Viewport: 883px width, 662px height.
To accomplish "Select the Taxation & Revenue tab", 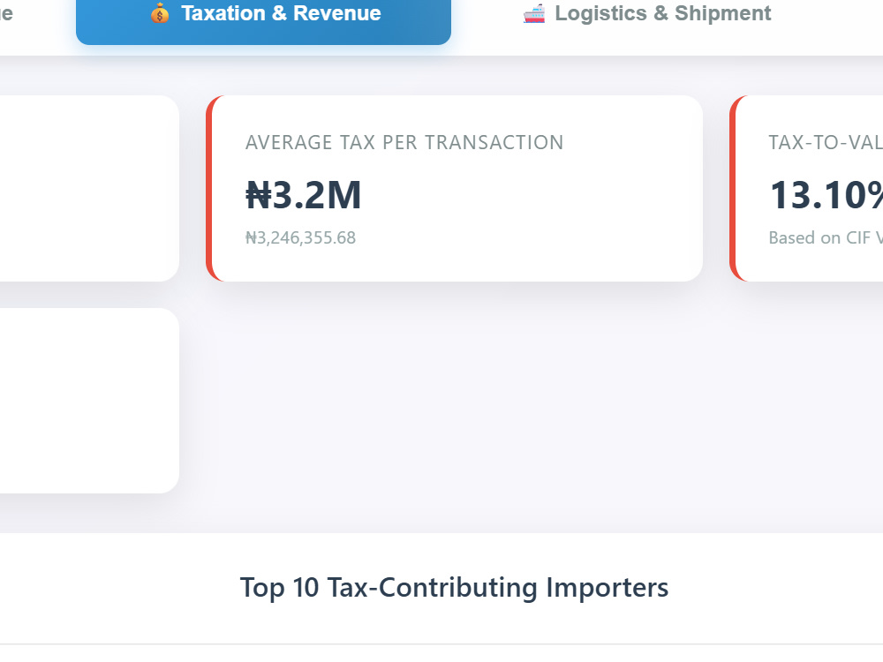I will (x=263, y=18).
